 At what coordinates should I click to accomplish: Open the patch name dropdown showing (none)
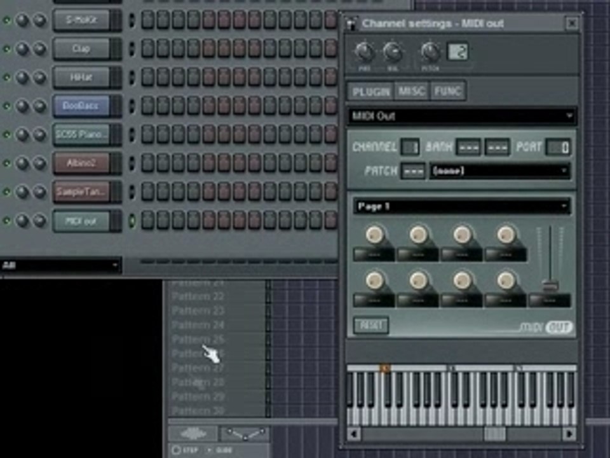pyautogui.click(x=500, y=171)
